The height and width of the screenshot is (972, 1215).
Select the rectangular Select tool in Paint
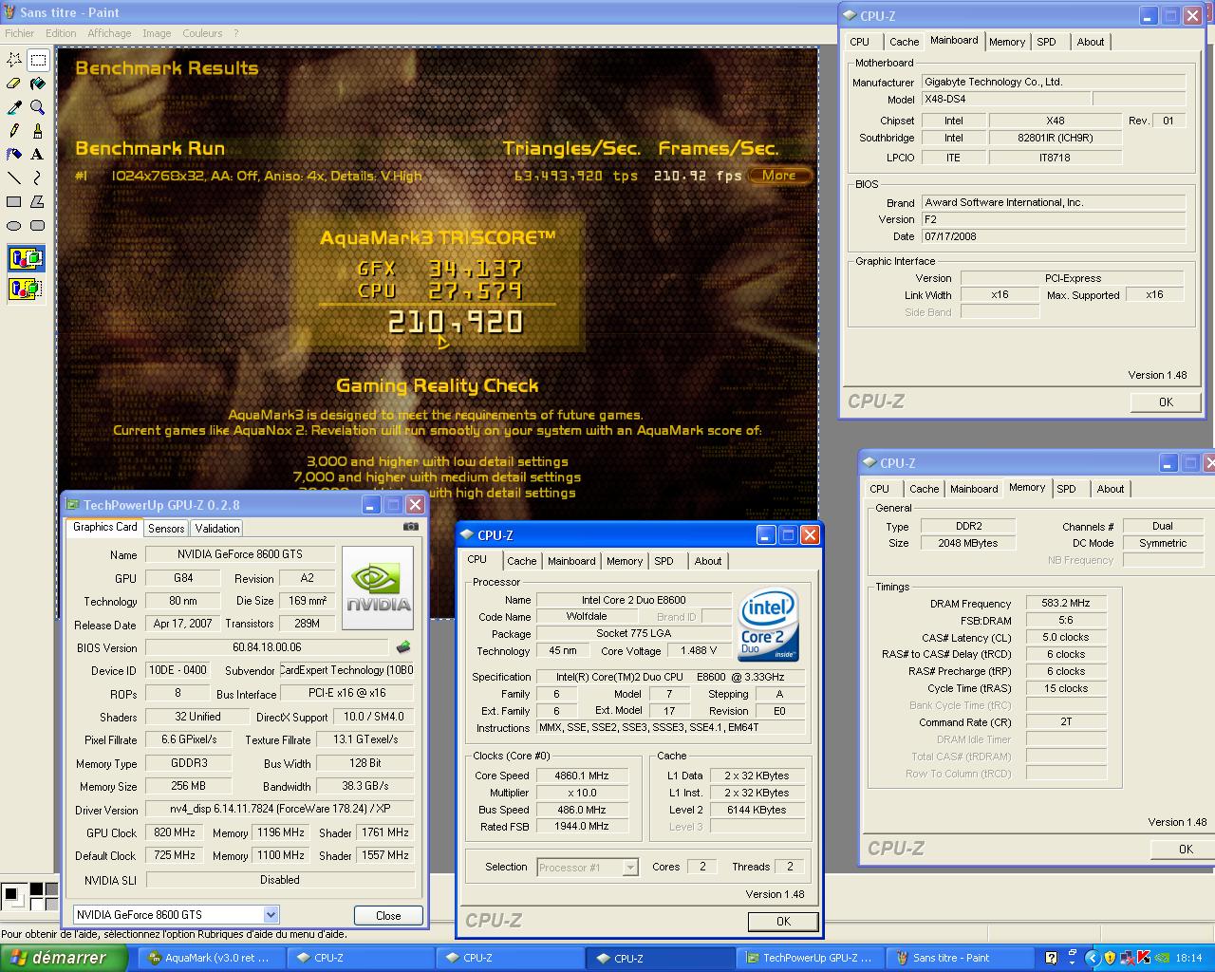(38, 60)
